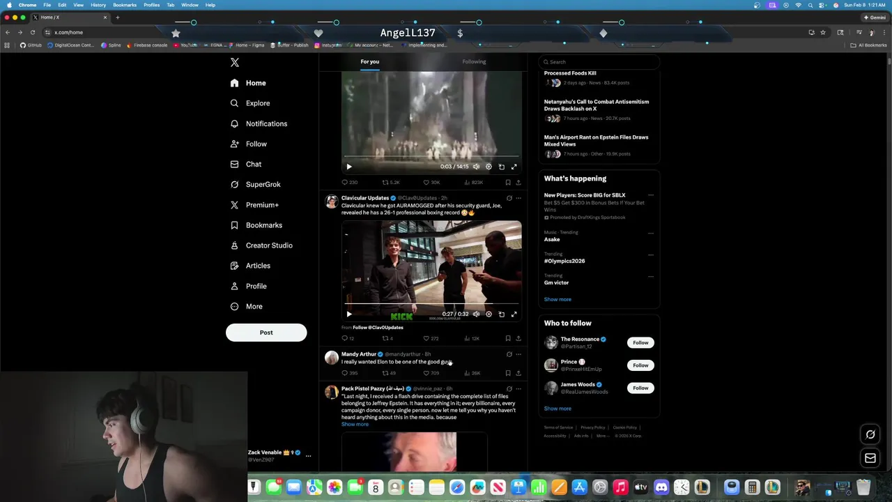Open the floating Grok button
Image resolution: width=892 pixels, height=502 pixels.
pos(870,434)
